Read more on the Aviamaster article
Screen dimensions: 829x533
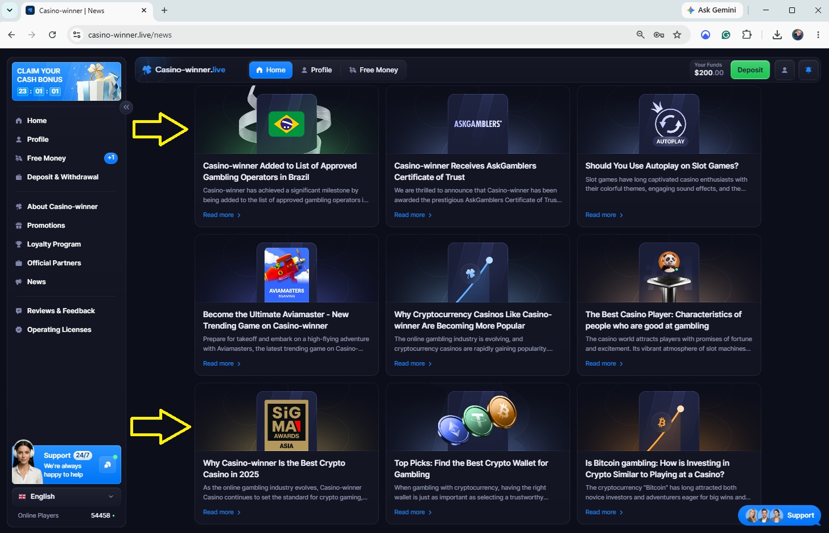click(222, 364)
